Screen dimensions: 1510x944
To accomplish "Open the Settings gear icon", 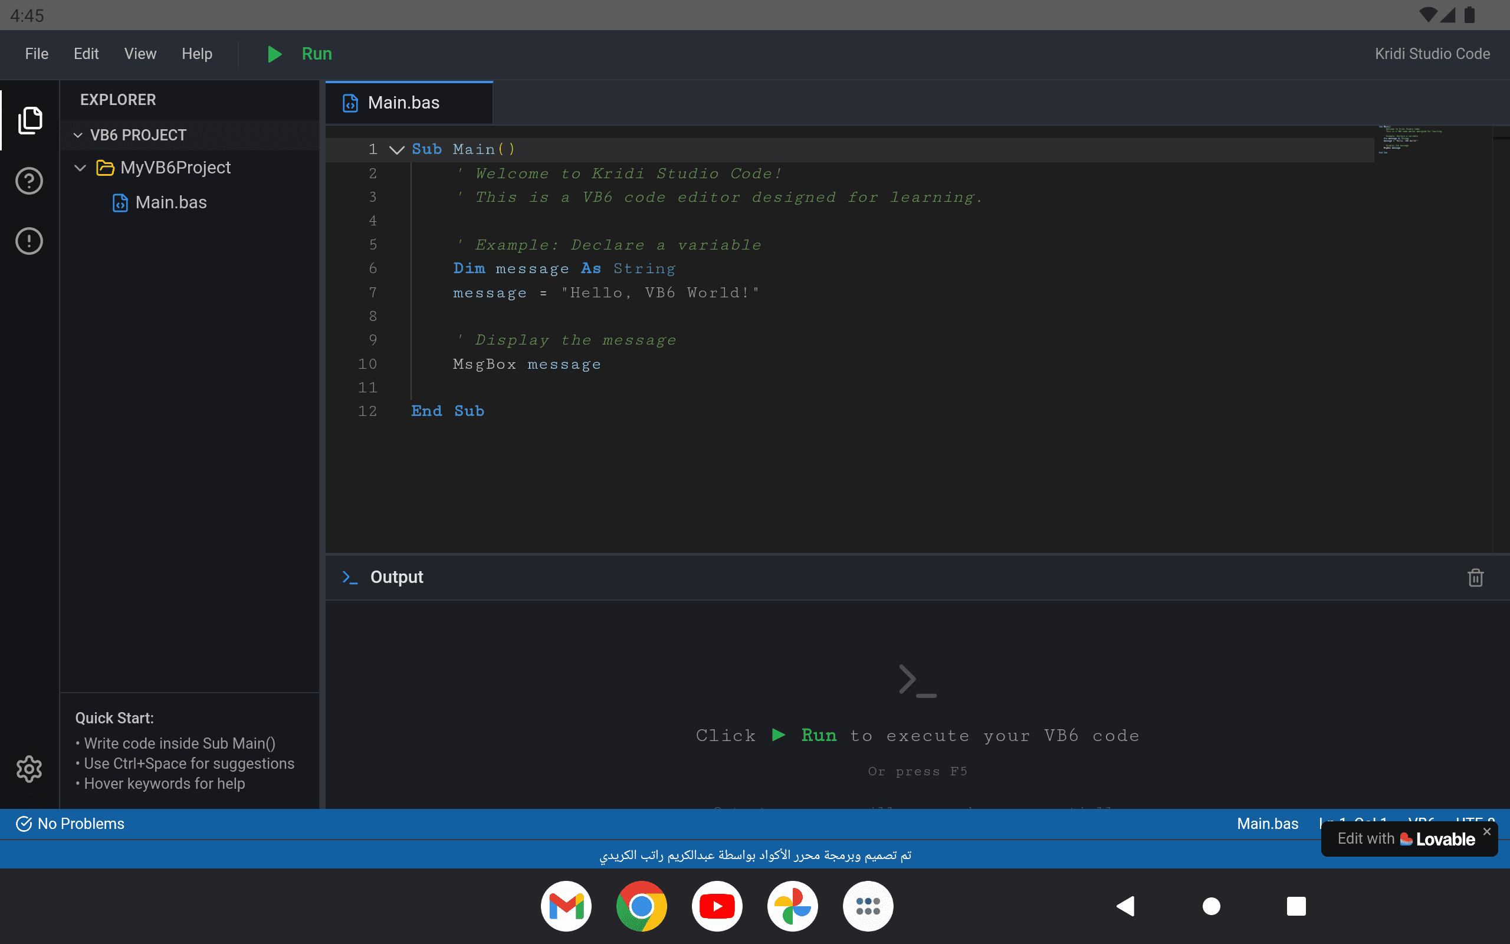I will click(x=29, y=769).
